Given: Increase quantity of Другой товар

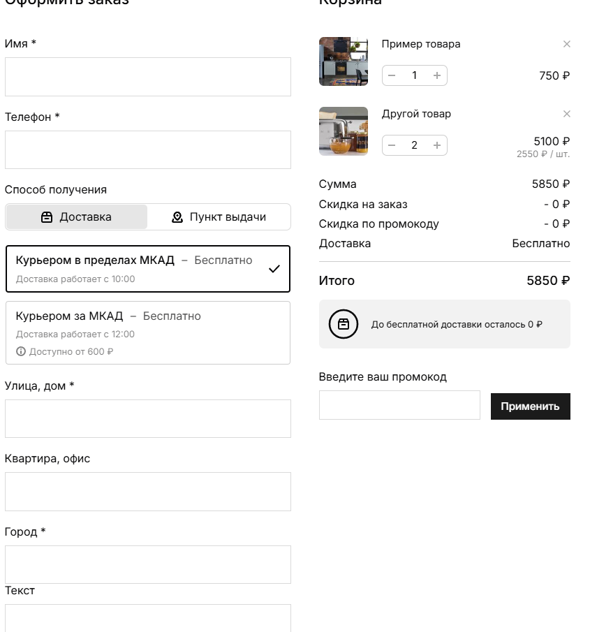Looking at the screenshot, I should [x=437, y=145].
